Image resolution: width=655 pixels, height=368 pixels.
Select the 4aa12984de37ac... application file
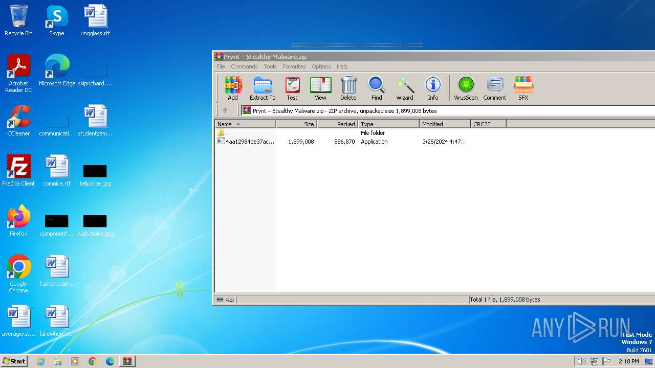[246, 142]
